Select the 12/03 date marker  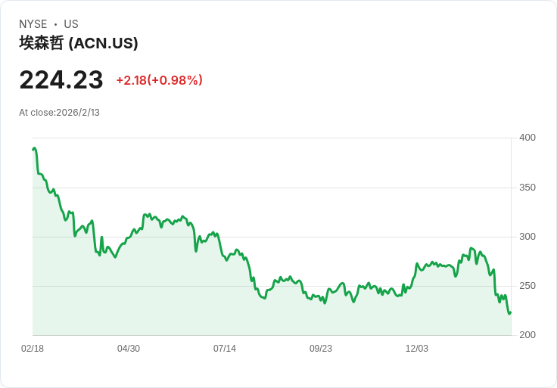coord(417,349)
